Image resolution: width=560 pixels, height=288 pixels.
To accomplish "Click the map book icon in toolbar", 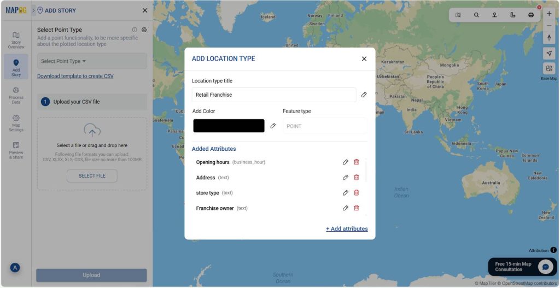I will (x=458, y=15).
